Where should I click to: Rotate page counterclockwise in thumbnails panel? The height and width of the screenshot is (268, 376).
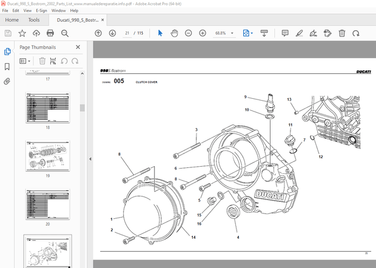coord(64,61)
